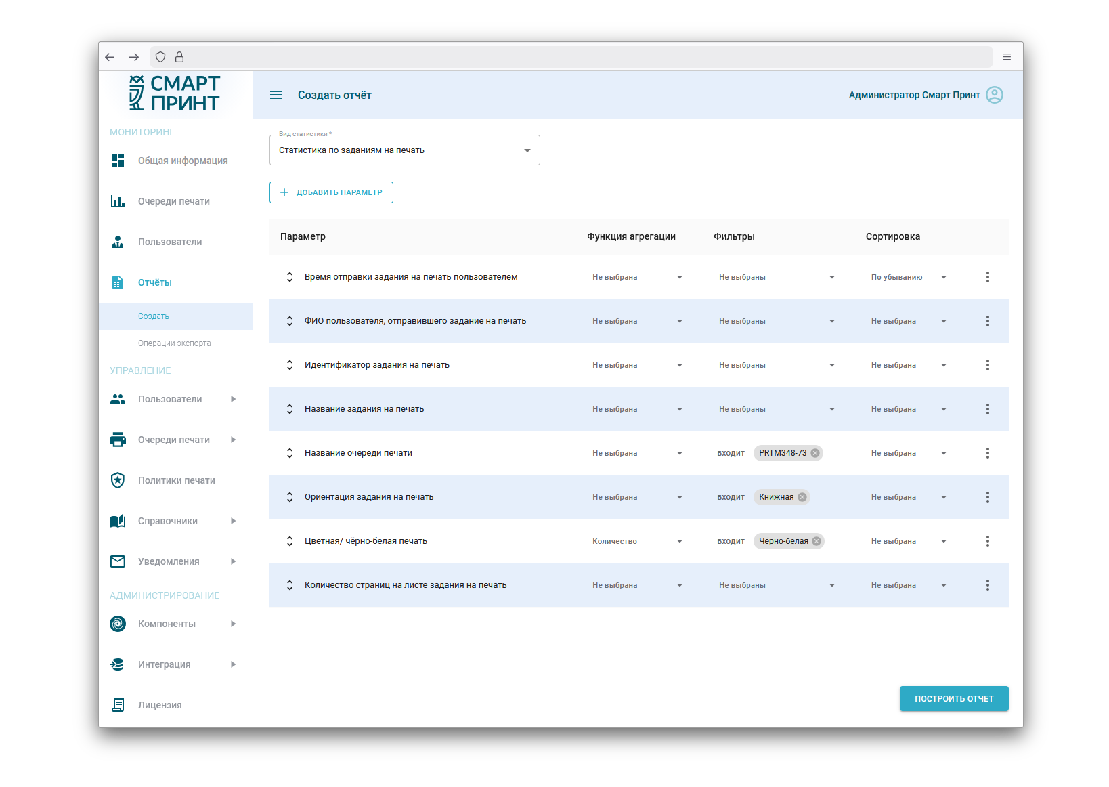The height and width of the screenshot is (787, 1109).
Task: Click the Функция агрегации column header
Action: coord(631,236)
